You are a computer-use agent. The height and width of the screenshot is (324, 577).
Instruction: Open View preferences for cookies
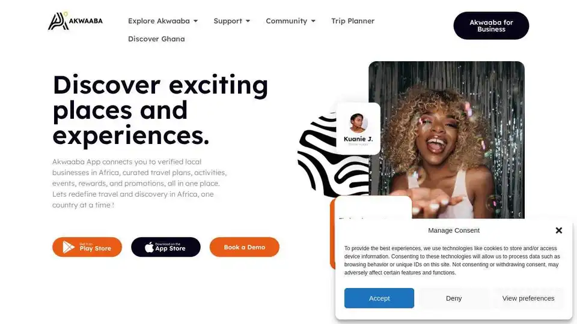click(x=528, y=298)
